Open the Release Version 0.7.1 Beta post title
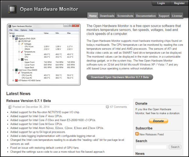The width and height of the screenshot is (189, 157). [28, 101]
